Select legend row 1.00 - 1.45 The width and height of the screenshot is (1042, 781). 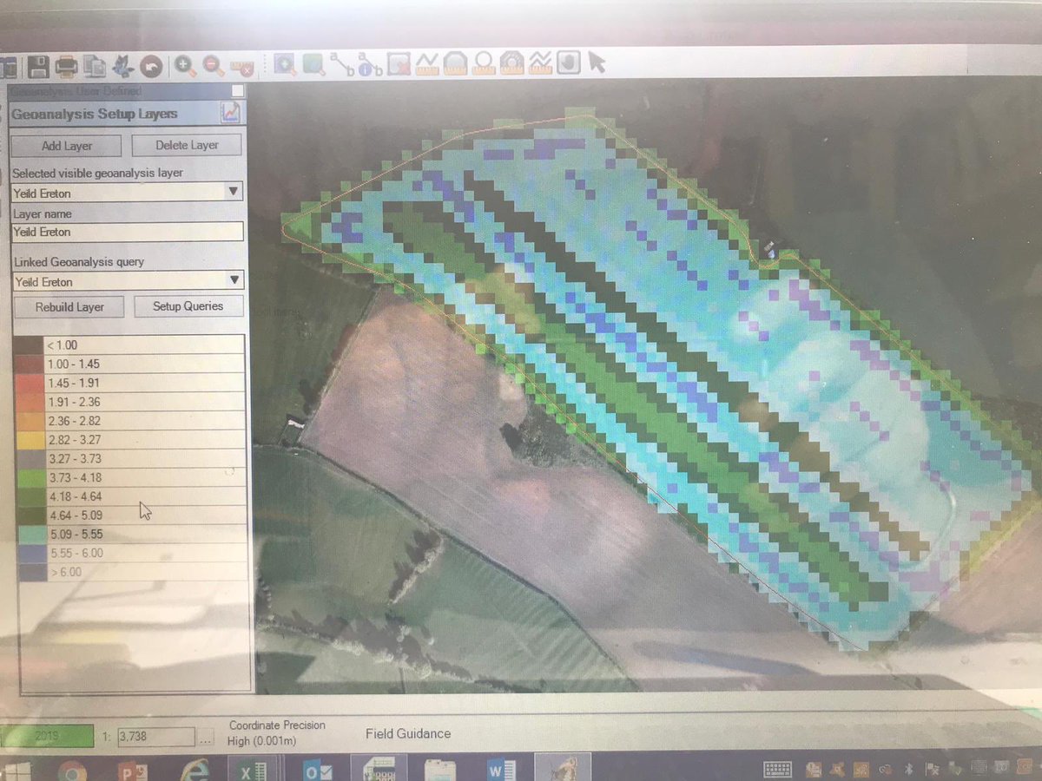129,364
